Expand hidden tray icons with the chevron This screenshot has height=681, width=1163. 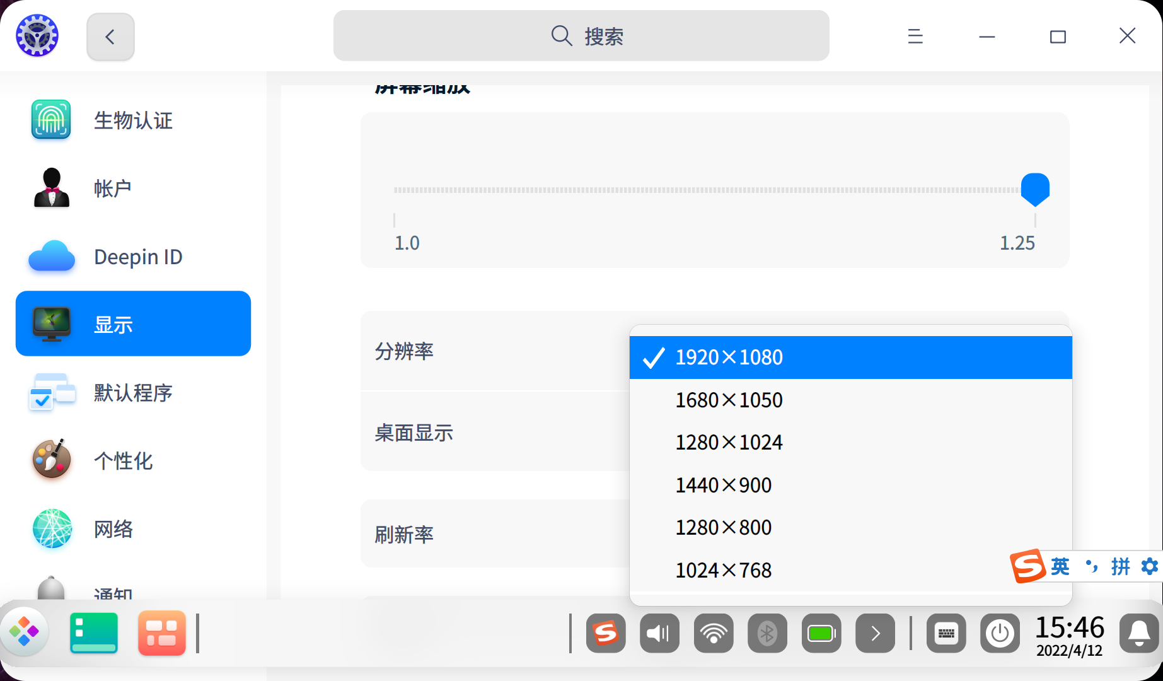(x=875, y=633)
